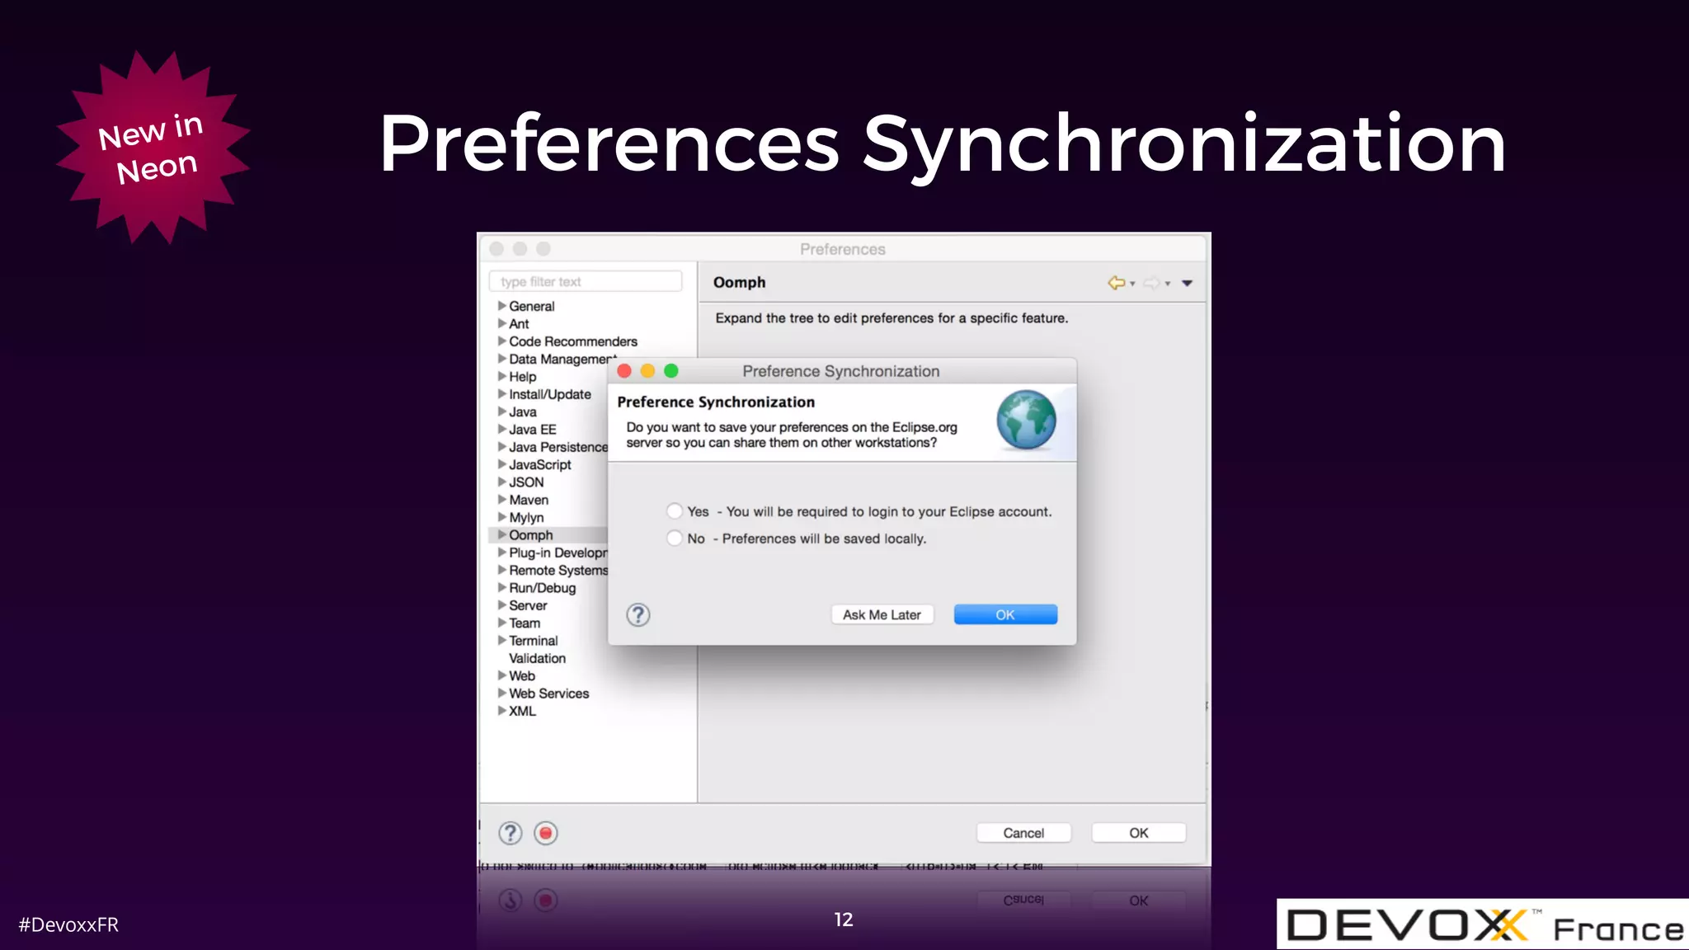Open the Forward history dropdown arrow

tap(1168, 284)
